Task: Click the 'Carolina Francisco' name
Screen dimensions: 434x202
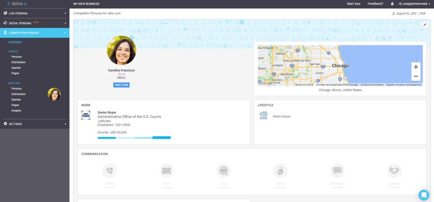Action: 122,70
